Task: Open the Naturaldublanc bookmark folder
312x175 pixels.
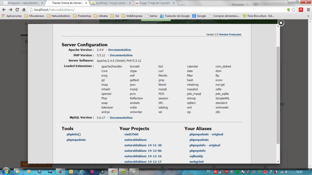Action: point(58,16)
